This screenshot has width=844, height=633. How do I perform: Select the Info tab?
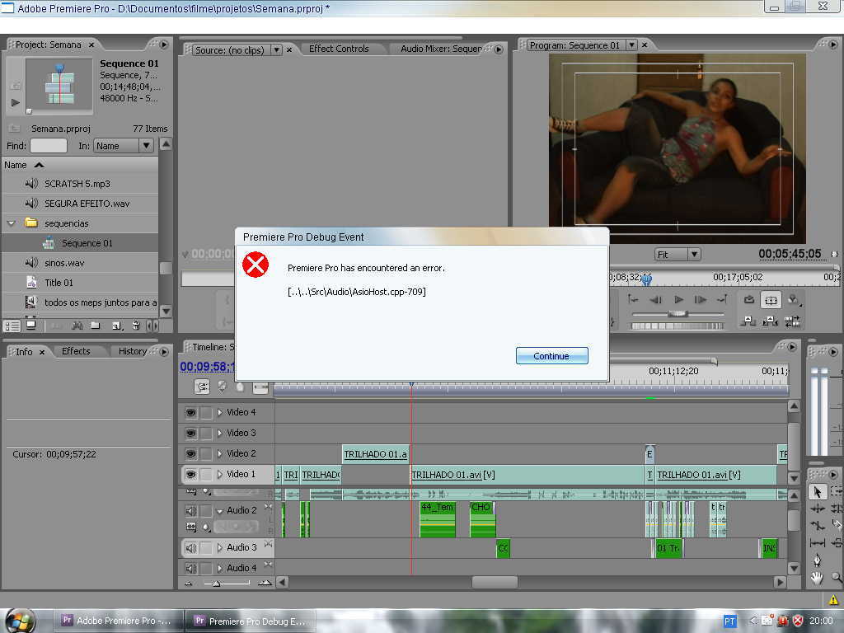(24, 351)
